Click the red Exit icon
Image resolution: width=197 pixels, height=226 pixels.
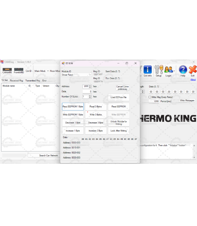192,70
